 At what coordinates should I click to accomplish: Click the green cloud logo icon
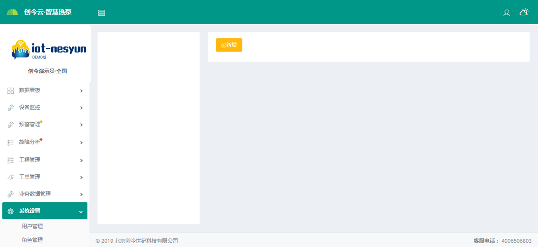pyautogui.click(x=12, y=12)
